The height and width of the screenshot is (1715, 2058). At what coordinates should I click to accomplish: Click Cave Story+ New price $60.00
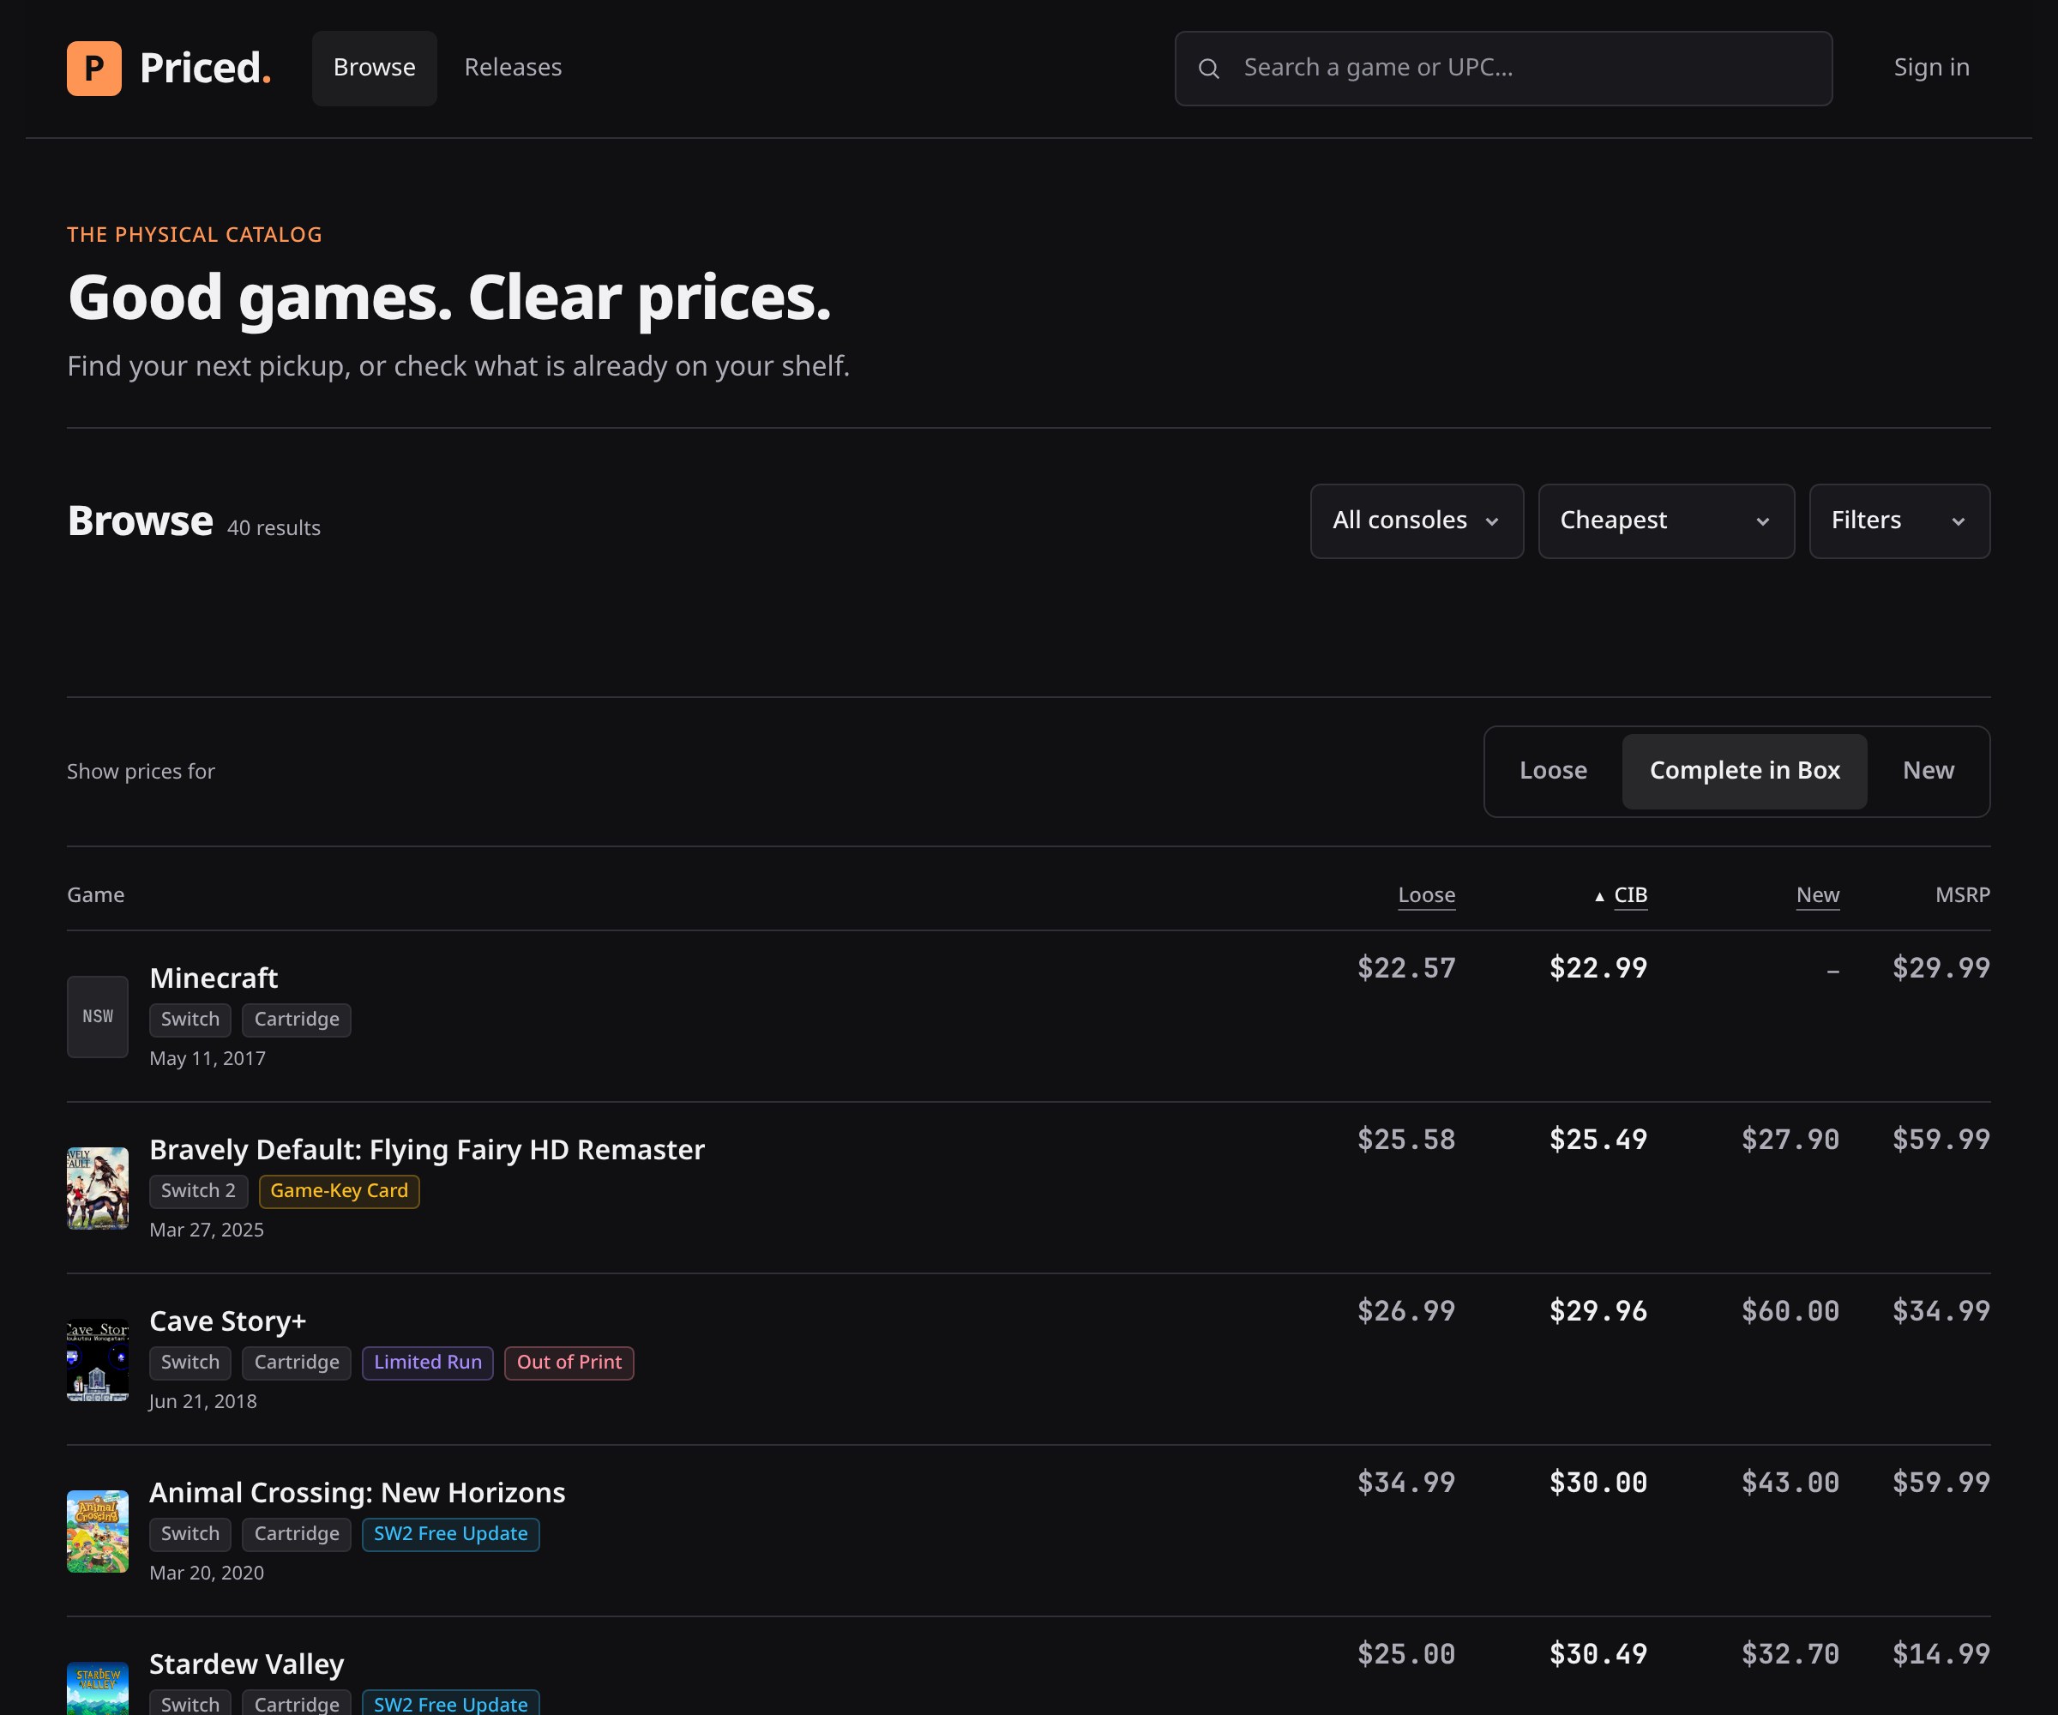pyautogui.click(x=1790, y=1311)
